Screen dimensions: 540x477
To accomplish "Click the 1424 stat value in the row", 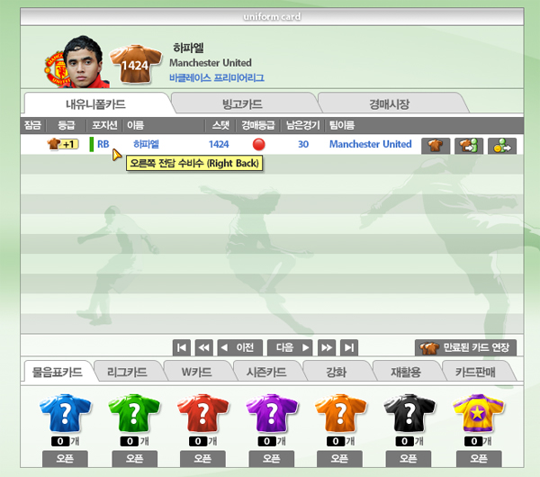I will [x=219, y=144].
